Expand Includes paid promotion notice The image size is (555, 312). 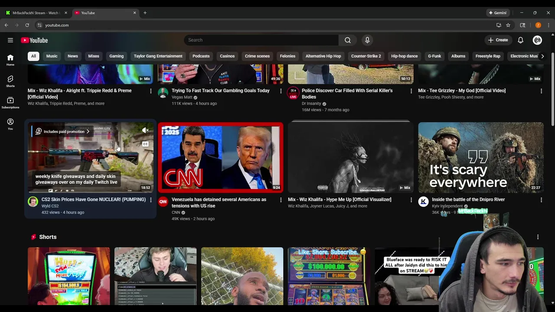62,131
